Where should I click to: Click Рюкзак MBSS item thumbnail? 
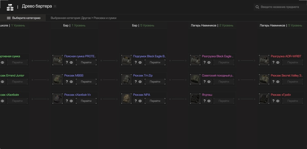point(57,79)
